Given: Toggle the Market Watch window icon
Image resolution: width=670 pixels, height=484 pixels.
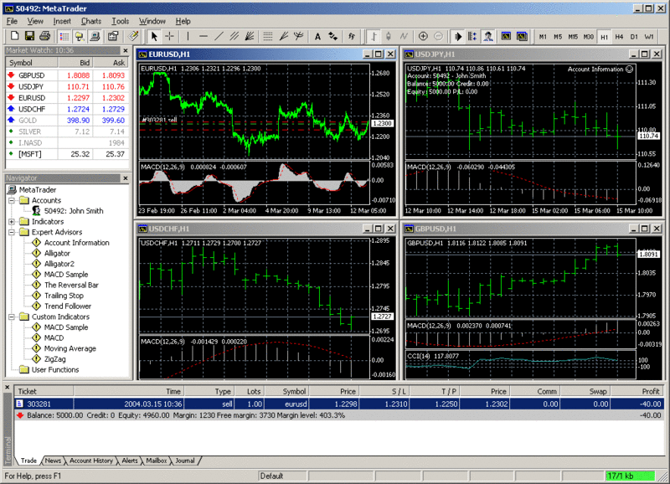Looking at the screenshot, I should pyautogui.click(x=64, y=36).
